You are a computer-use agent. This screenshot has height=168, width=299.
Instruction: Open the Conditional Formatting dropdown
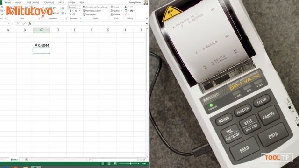click(95, 7)
